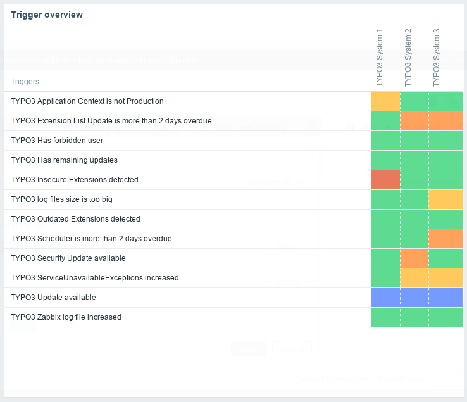Click yellow log files size cell for System 3
The image size is (467, 402).
click(446, 199)
